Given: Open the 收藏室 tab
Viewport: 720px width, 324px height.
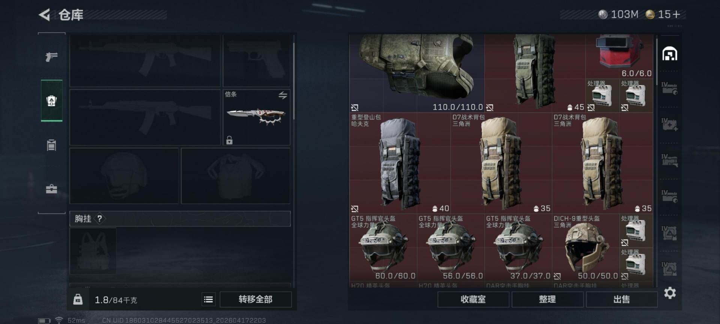Looking at the screenshot, I should 473,299.
